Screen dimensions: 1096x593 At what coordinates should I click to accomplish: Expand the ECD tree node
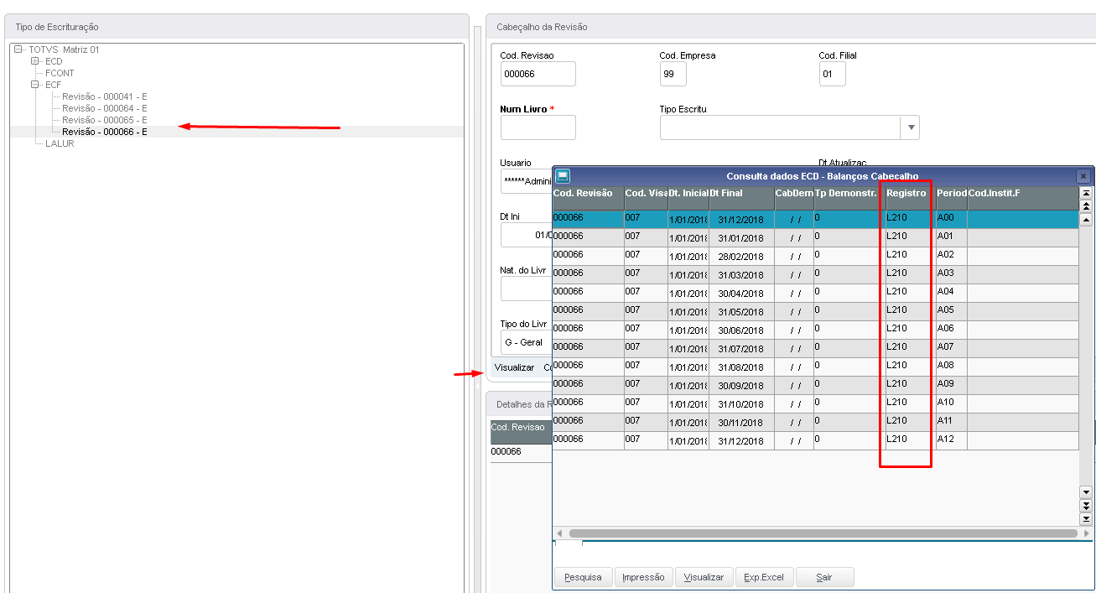[x=35, y=61]
